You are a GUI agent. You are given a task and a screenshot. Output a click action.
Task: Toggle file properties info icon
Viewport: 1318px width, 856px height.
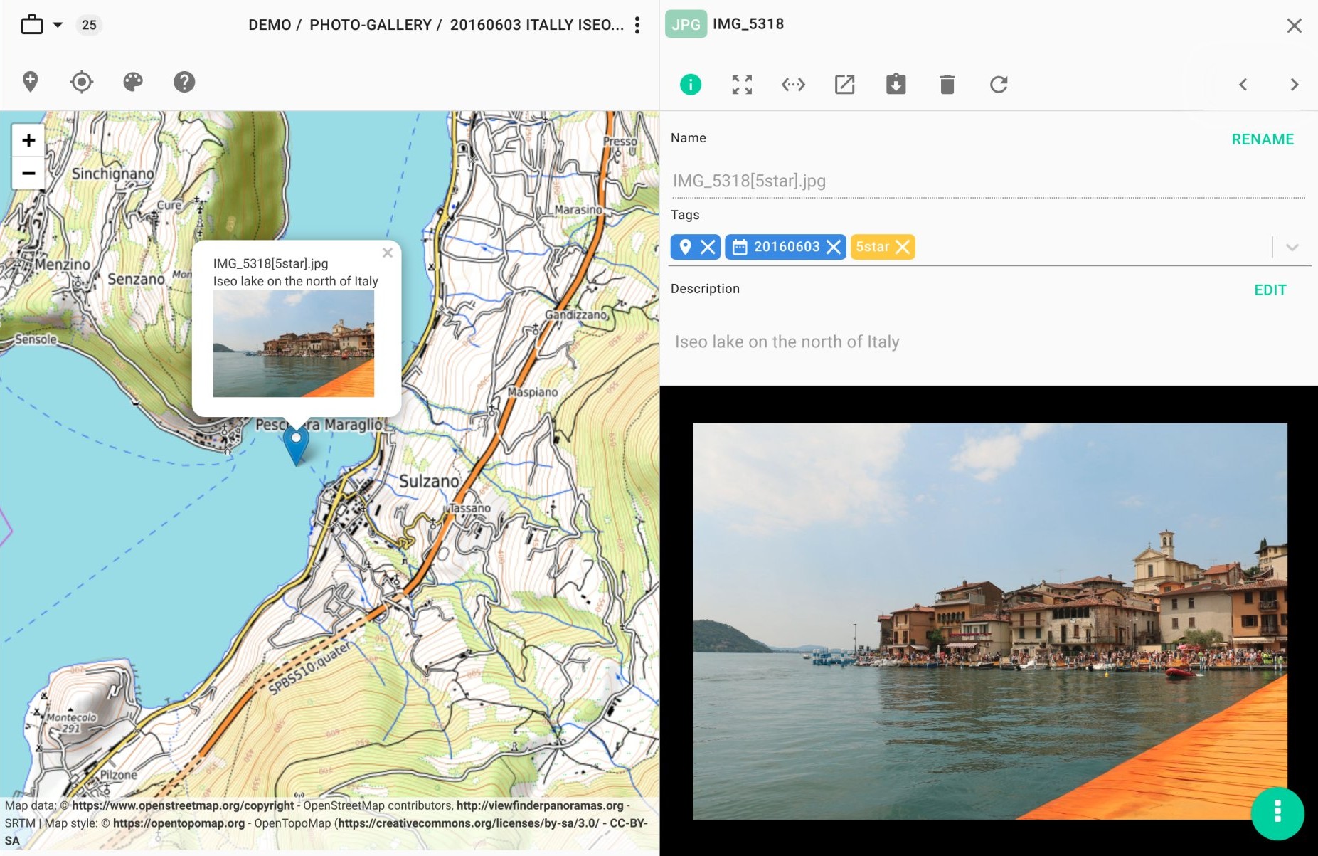click(x=691, y=85)
